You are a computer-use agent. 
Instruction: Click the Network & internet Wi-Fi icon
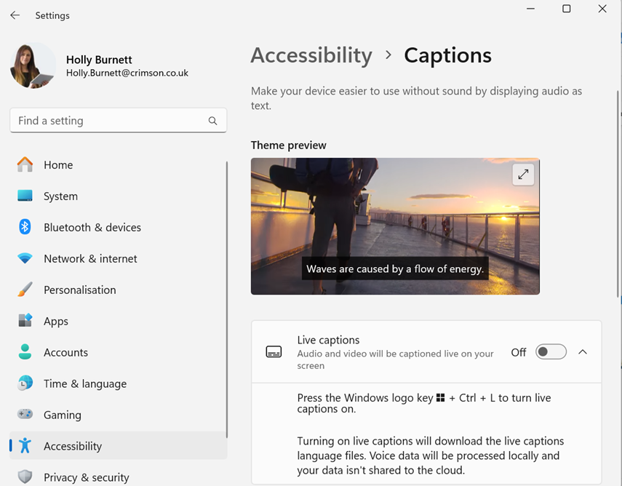click(25, 258)
